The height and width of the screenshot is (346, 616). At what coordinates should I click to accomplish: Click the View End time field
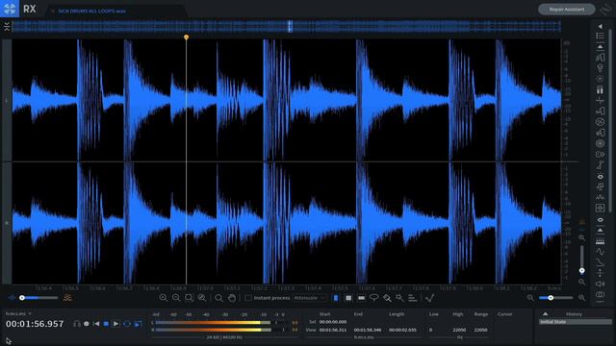pyautogui.click(x=368, y=330)
